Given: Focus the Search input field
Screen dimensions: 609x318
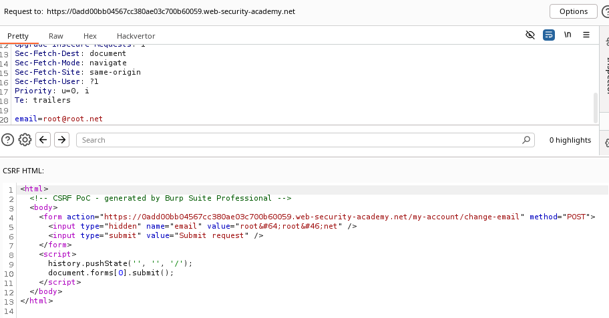Looking at the screenshot, I should [305, 140].
